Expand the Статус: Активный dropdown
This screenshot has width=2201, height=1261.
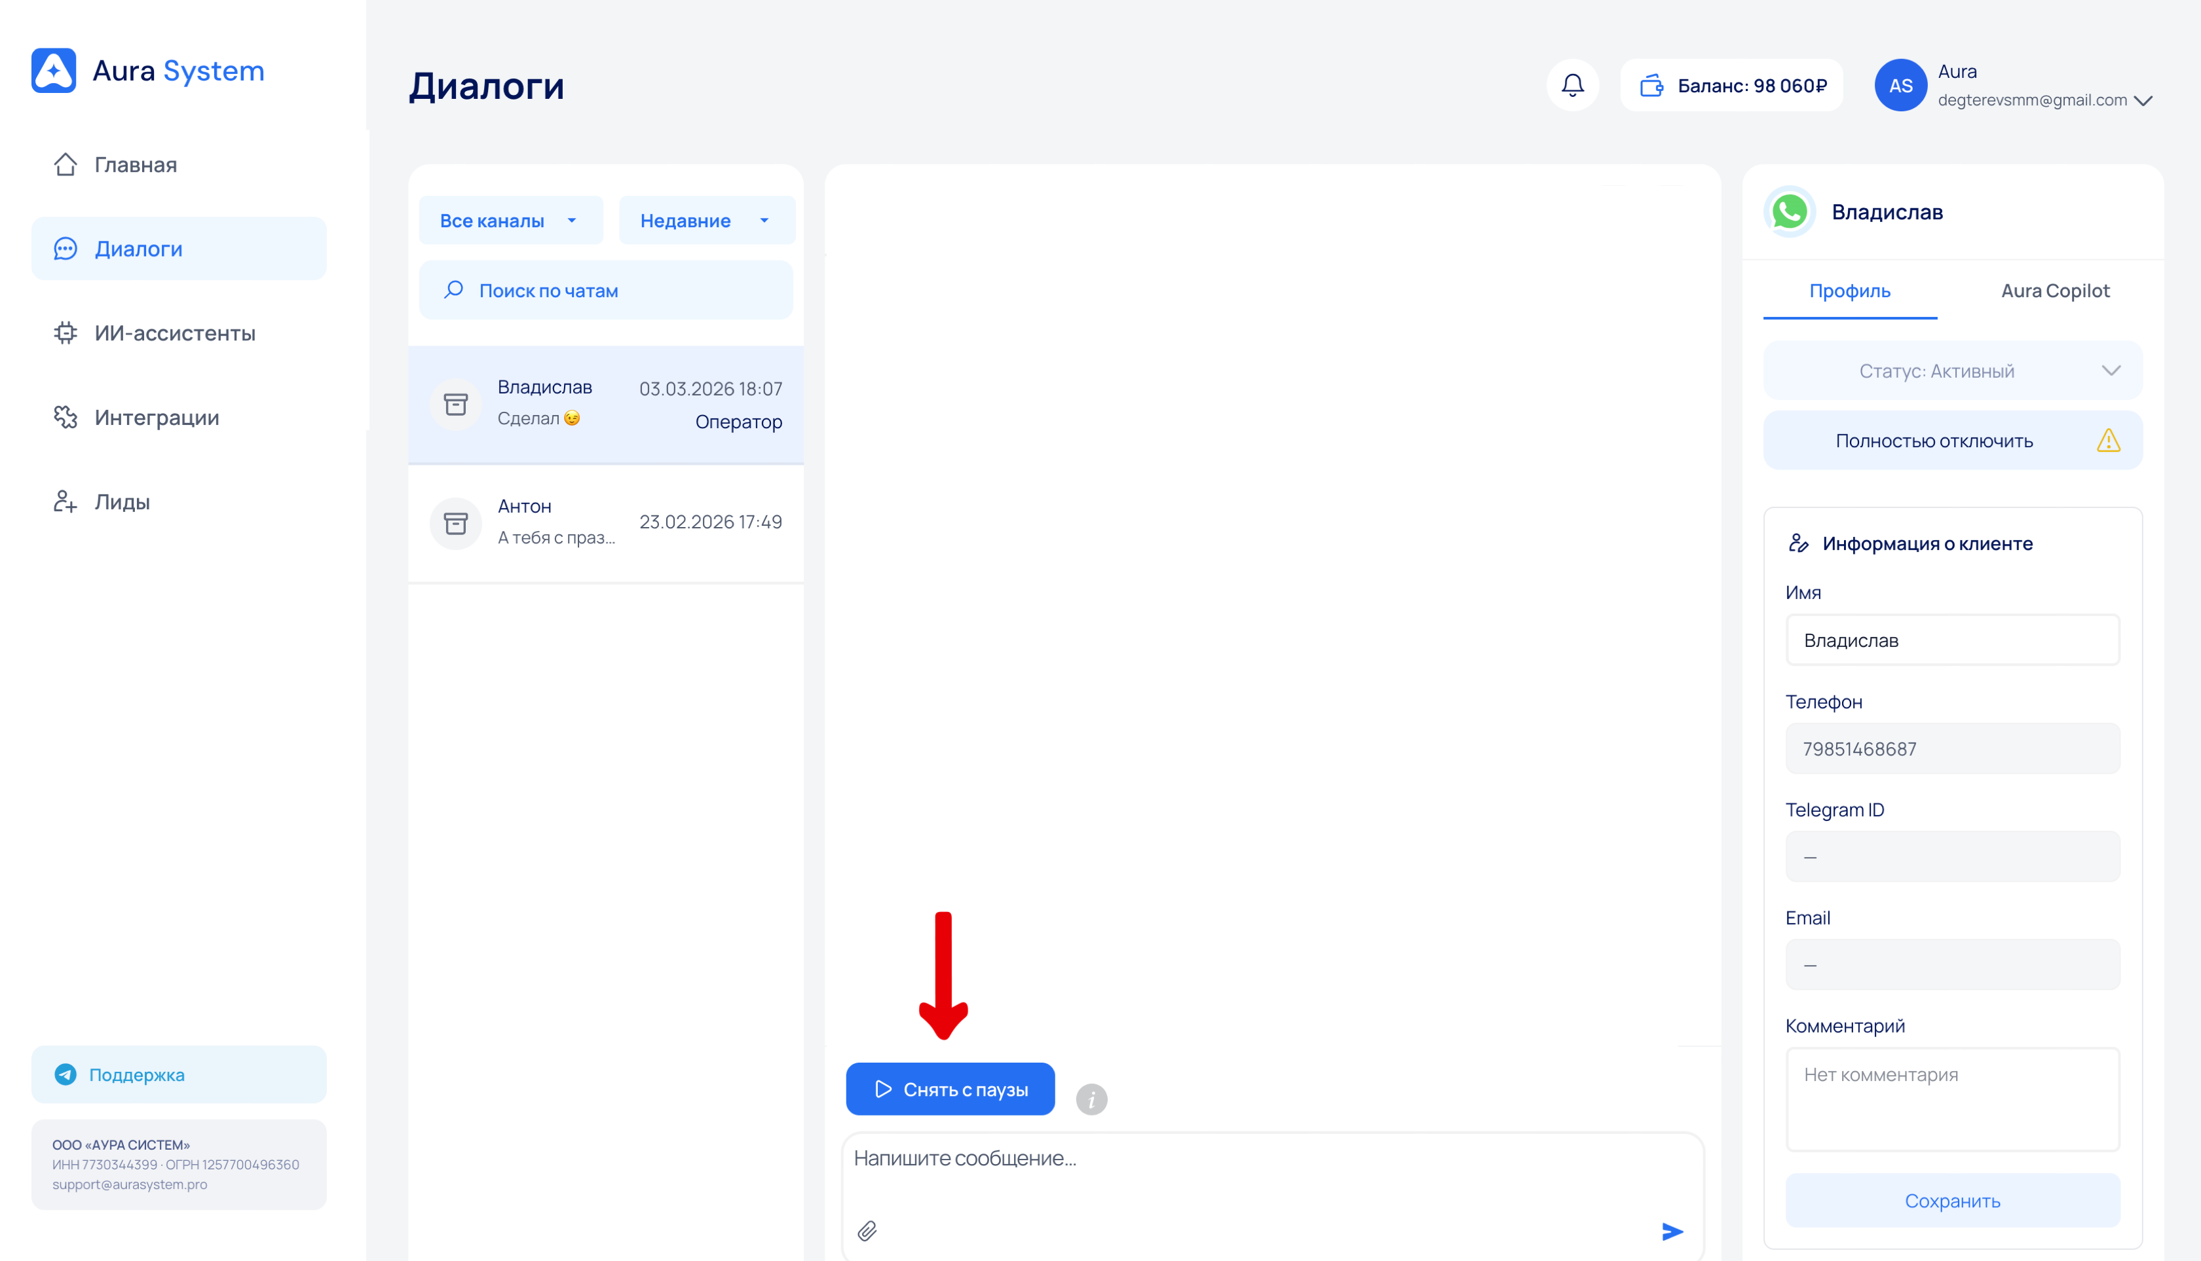tap(1952, 371)
